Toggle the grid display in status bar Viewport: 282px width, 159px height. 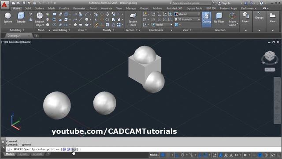click(163, 155)
